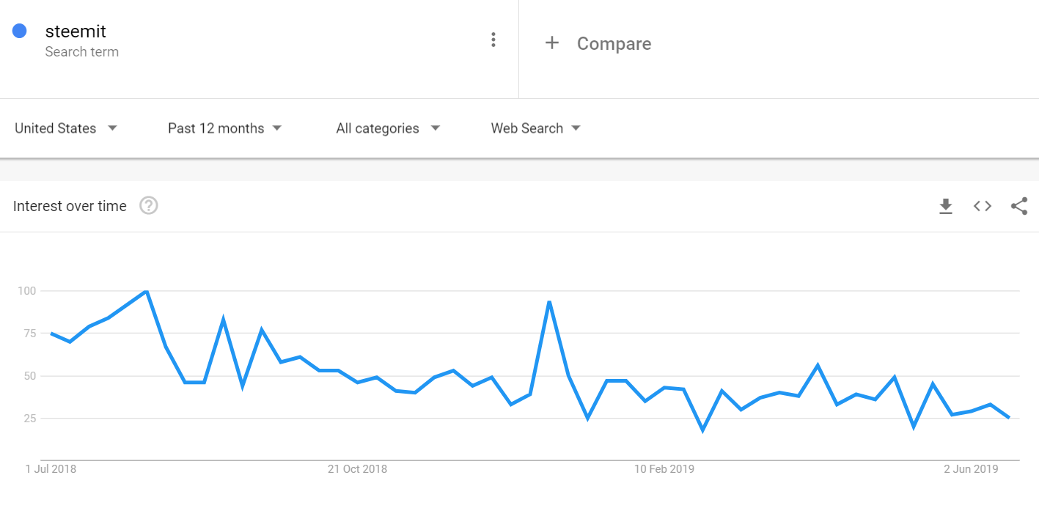Click the Interest over time heading
The height and width of the screenshot is (519, 1039).
(70, 207)
